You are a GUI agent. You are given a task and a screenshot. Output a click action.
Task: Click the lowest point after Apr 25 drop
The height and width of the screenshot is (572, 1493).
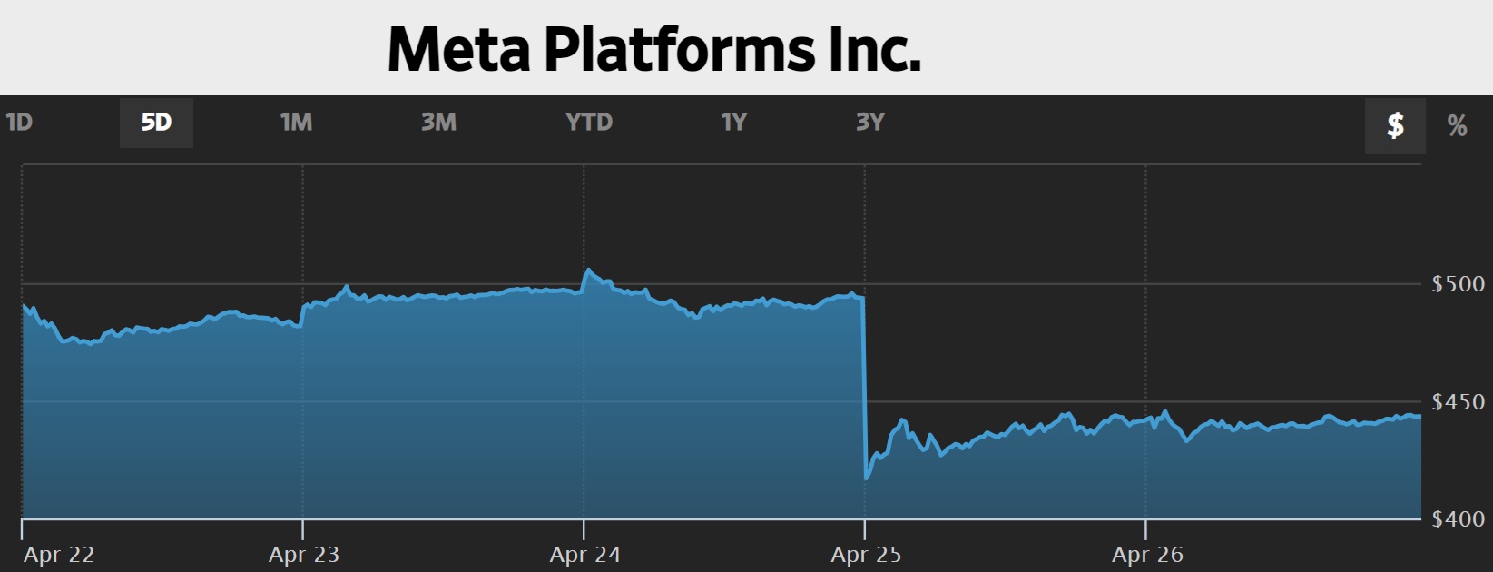[x=868, y=478]
